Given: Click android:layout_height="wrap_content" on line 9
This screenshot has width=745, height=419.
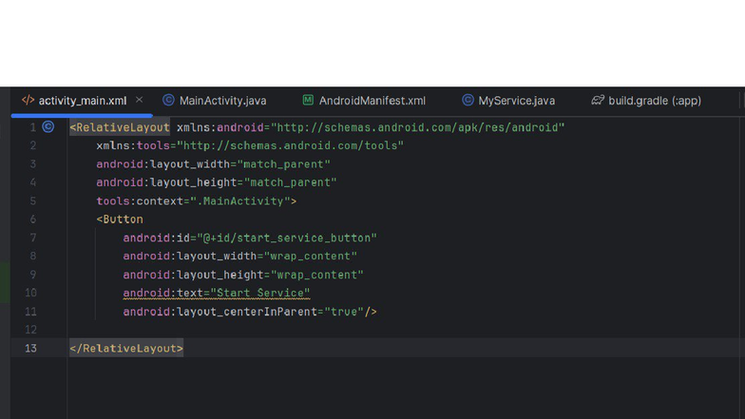Looking at the screenshot, I should pyautogui.click(x=243, y=275).
